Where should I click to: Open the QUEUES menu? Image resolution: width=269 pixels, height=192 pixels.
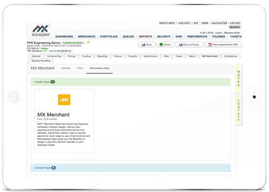tap(128, 37)
